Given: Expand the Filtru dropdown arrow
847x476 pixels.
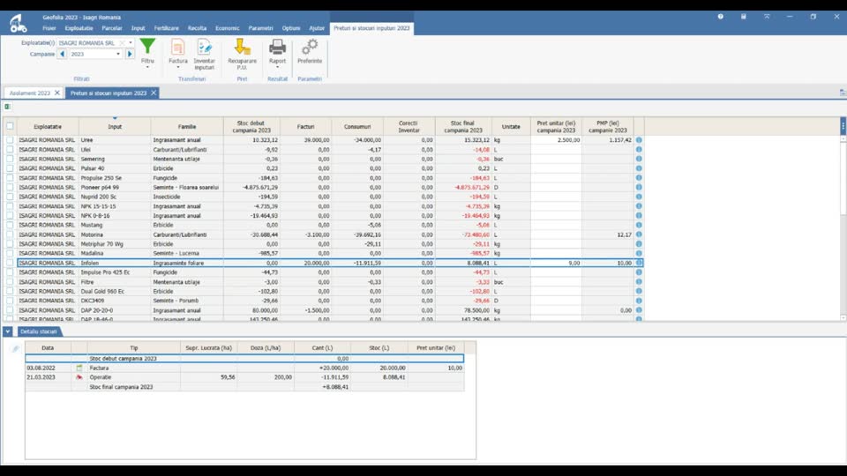Looking at the screenshot, I should [x=147, y=68].
